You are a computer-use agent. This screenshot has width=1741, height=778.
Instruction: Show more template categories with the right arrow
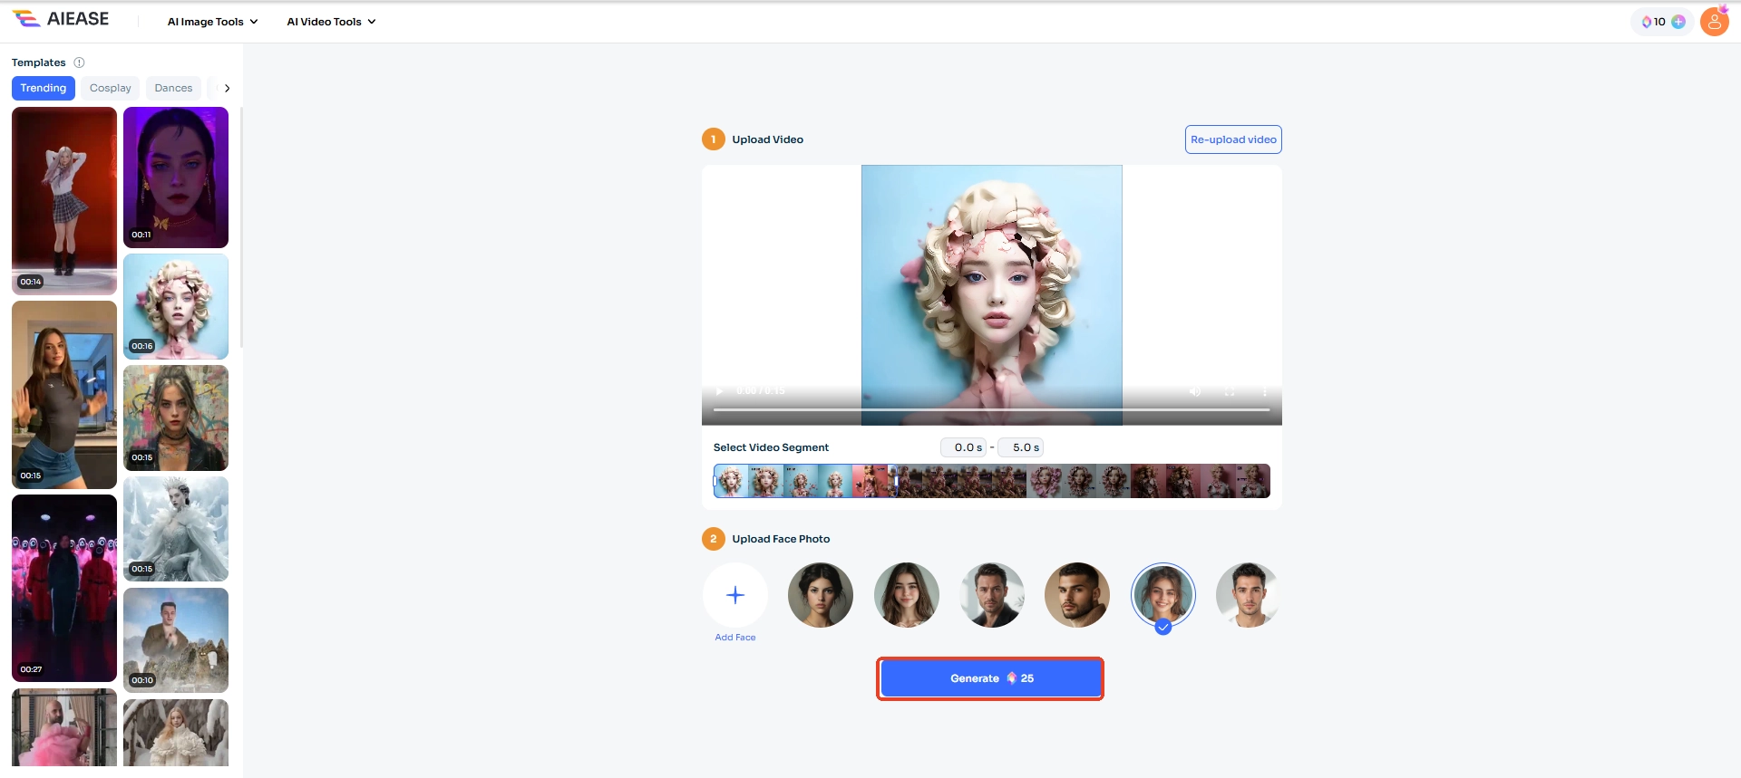[227, 89]
